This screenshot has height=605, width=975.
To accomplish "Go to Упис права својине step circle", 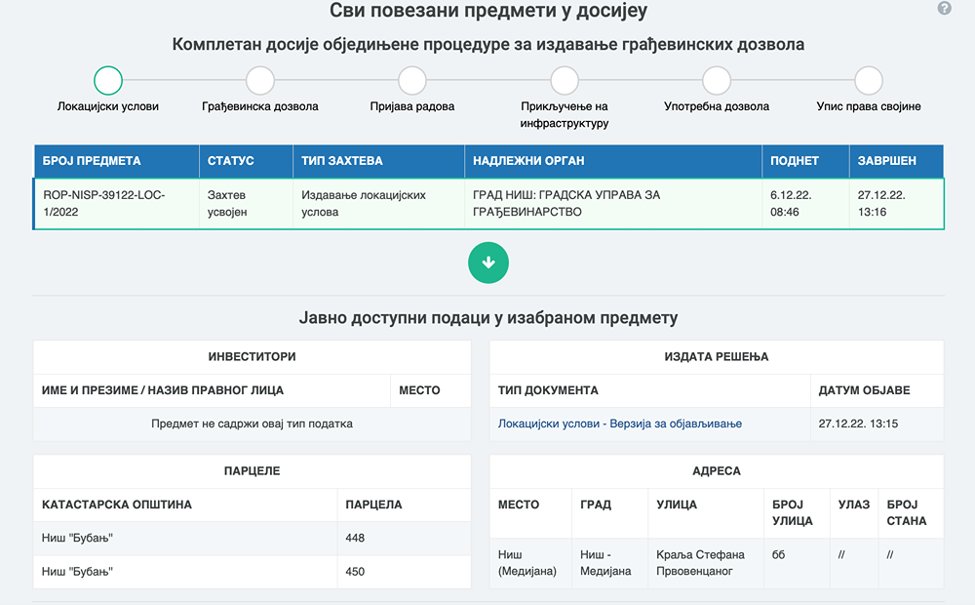I will point(869,80).
